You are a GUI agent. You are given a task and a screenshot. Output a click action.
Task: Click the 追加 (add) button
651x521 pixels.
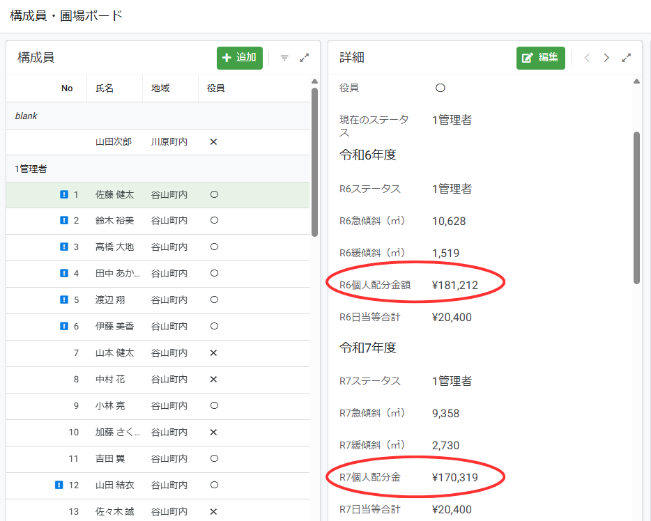pyautogui.click(x=240, y=58)
